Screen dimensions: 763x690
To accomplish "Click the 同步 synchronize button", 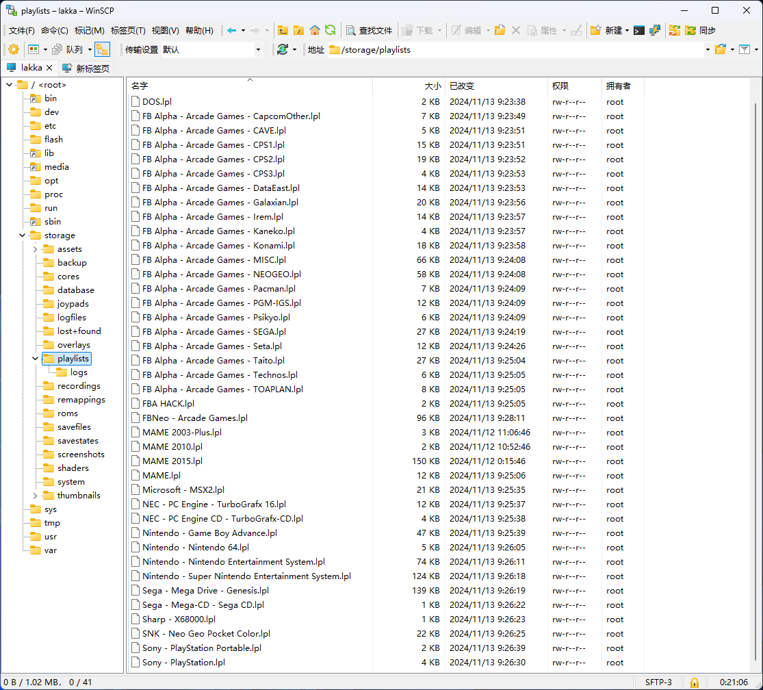I will click(x=700, y=30).
